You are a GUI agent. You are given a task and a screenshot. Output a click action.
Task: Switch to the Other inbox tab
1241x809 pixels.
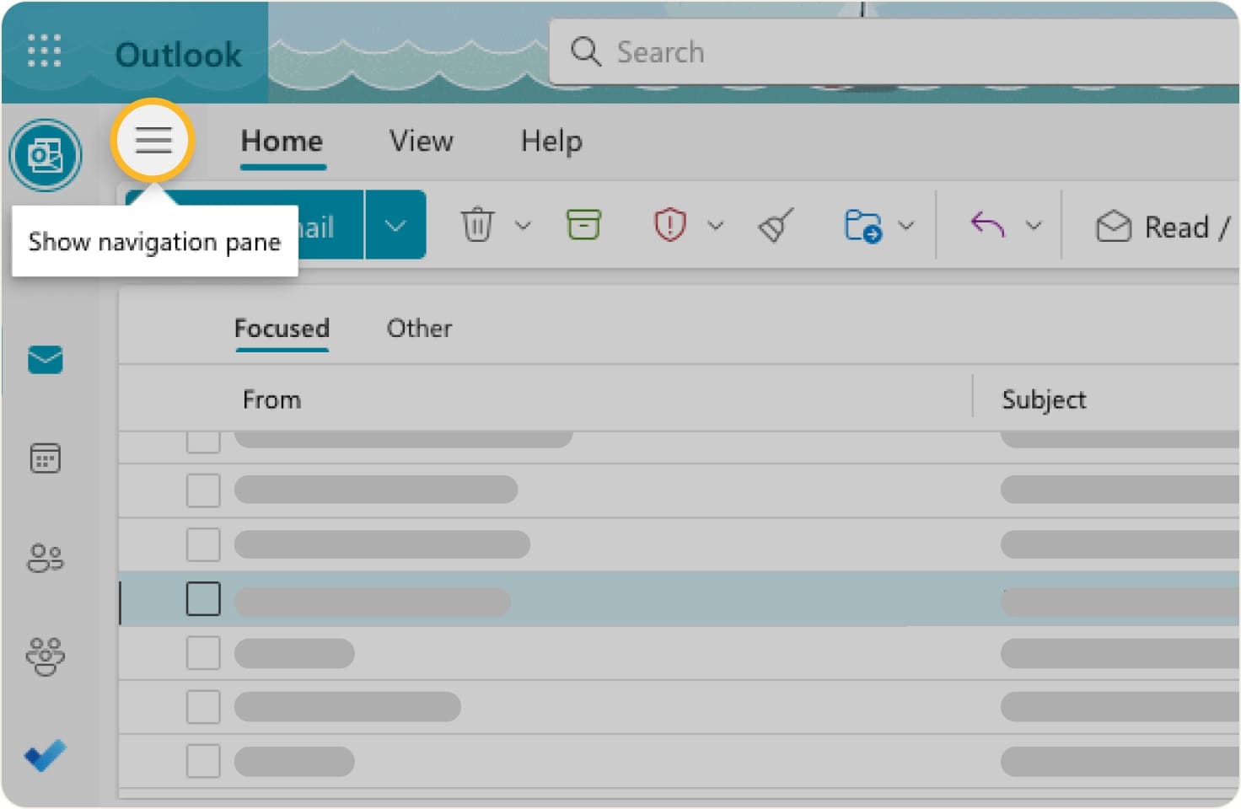(419, 329)
